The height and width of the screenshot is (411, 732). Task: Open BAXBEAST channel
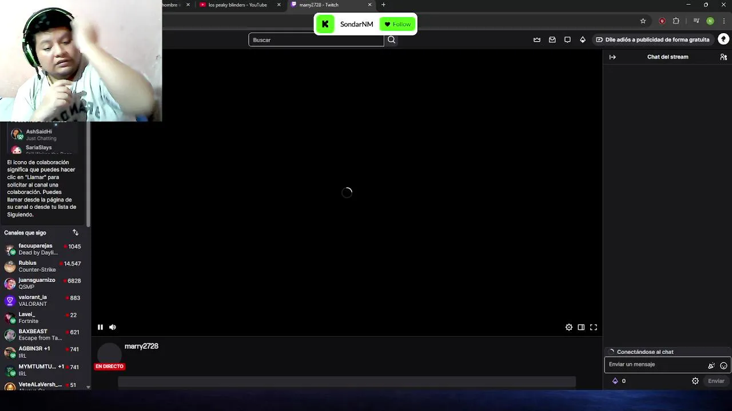pos(43,335)
